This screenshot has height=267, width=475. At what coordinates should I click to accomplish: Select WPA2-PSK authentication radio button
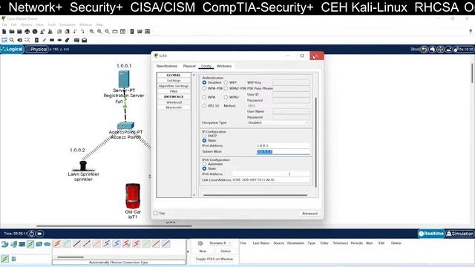pos(226,88)
